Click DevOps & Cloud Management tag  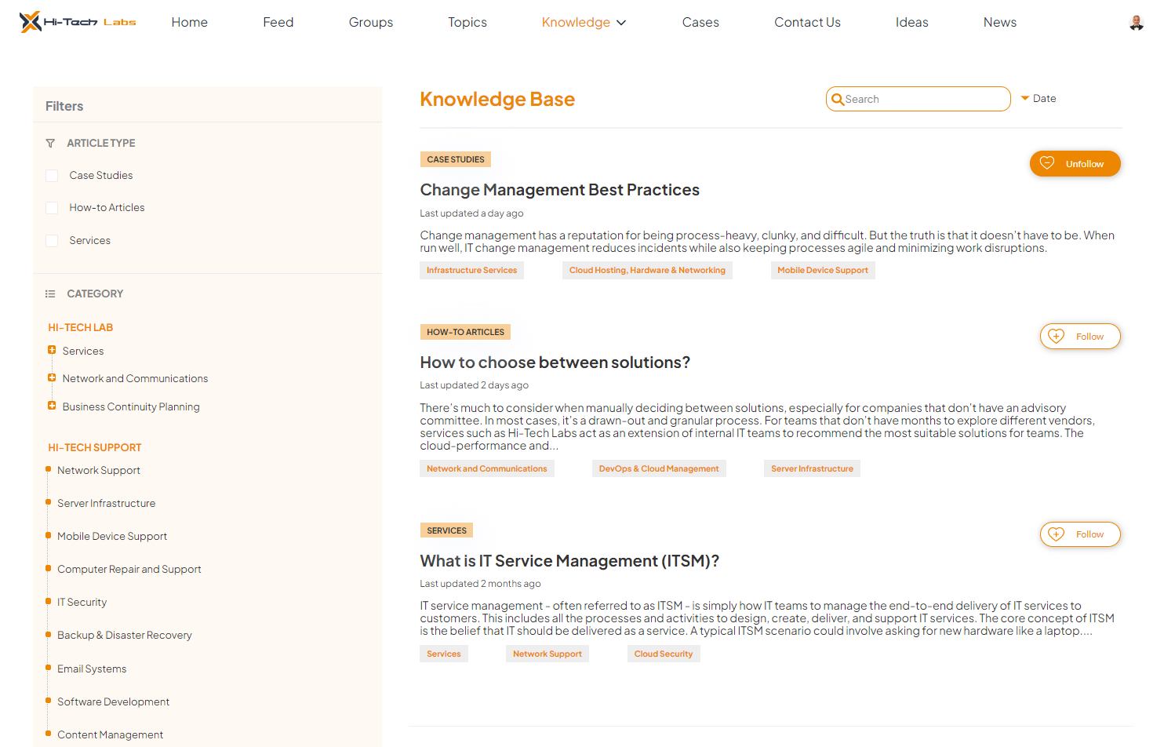pyautogui.click(x=659, y=468)
